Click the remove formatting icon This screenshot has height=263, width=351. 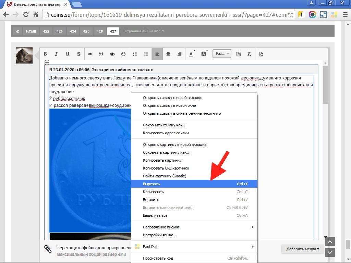click(250, 54)
